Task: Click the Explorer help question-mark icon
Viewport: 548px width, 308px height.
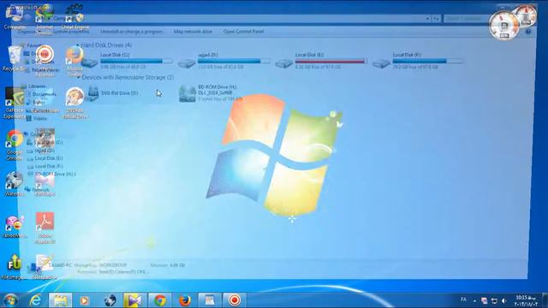Action: (x=528, y=32)
